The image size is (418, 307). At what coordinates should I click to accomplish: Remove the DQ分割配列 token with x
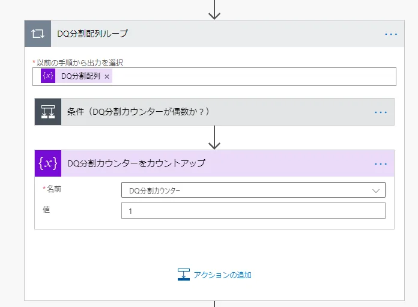pos(107,76)
